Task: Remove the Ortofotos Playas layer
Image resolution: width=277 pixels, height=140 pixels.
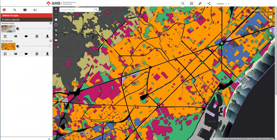Action: pos(50,24)
